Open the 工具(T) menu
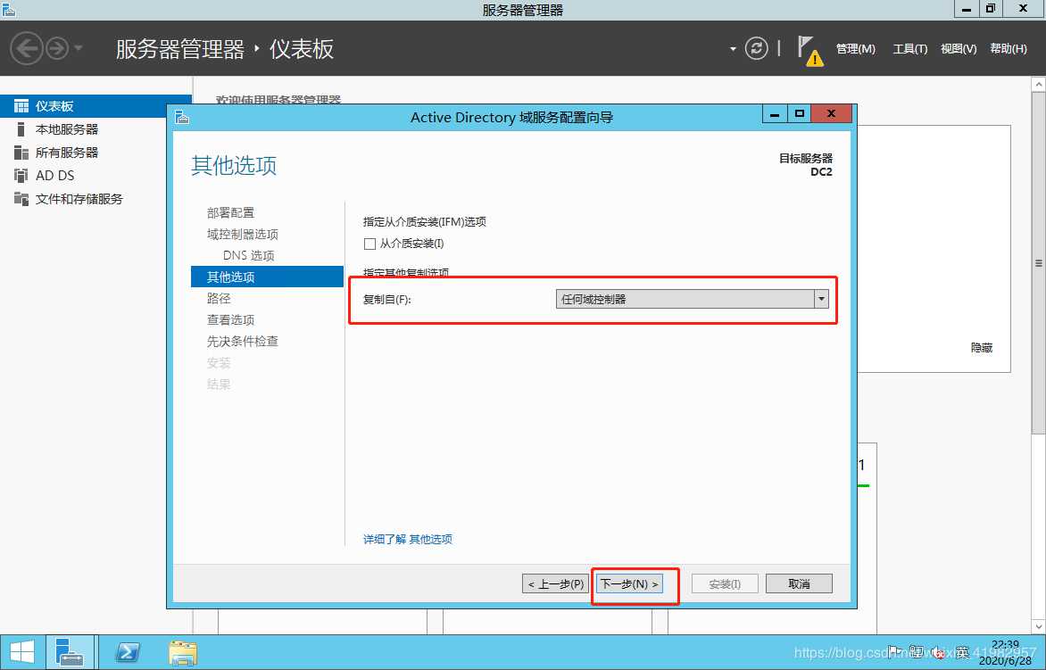The image size is (1046, 670). tap(910, 49)
